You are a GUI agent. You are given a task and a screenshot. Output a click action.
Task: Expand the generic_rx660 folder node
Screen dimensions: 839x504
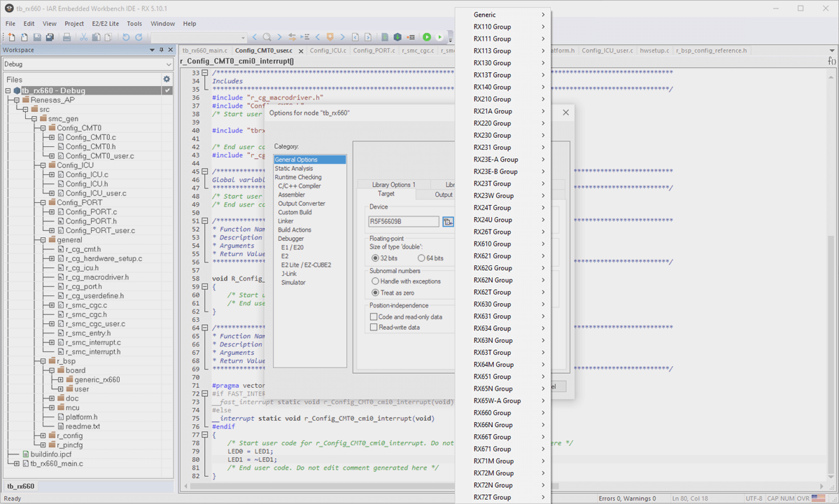60,380
